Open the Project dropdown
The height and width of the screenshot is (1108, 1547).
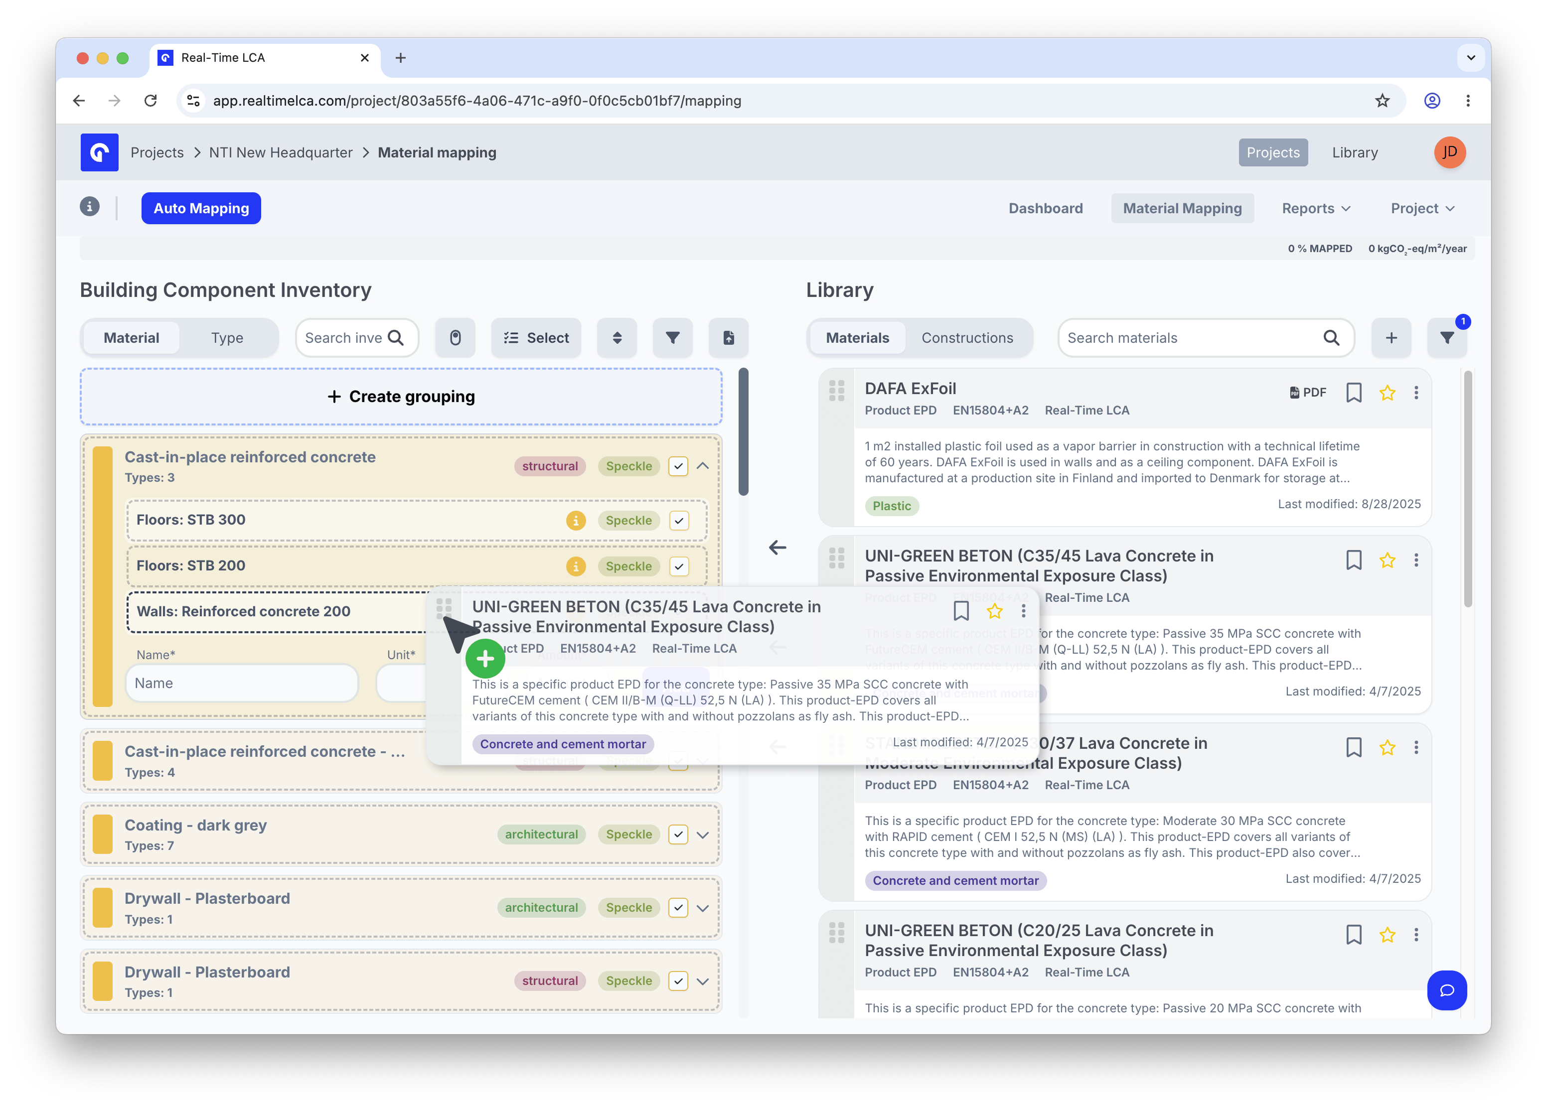[x=1423, y=208]
